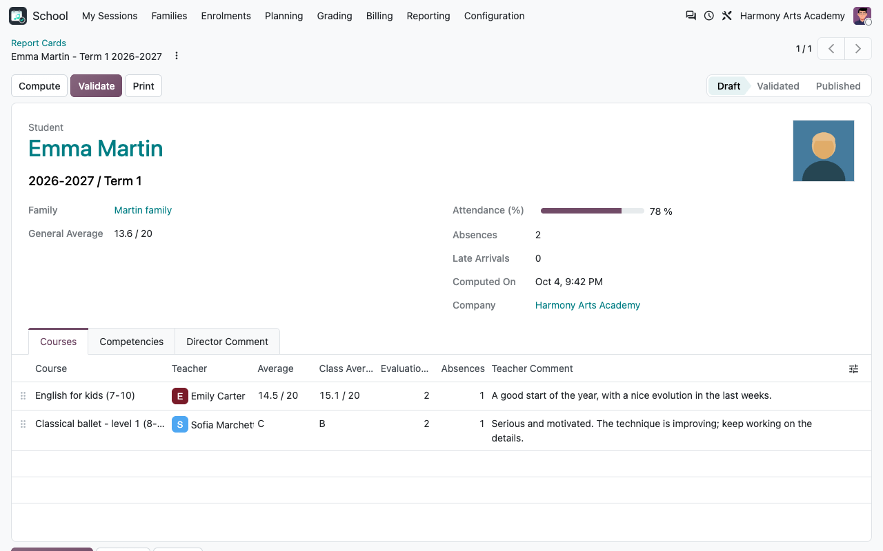Switch to the Director Comment tab
This screenshot has width=883, height=551.
click(227, 342)
